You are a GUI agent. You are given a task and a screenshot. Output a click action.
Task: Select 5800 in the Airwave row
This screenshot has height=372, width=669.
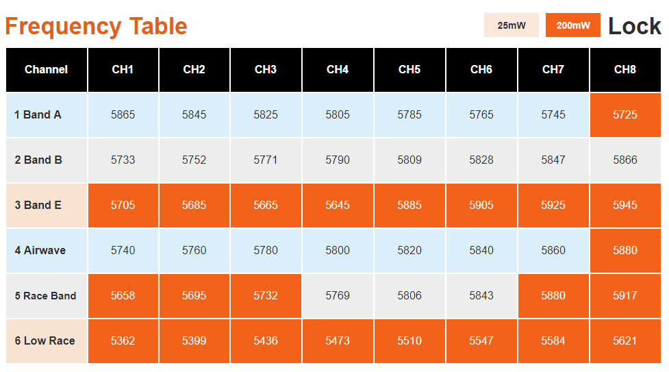pyautogui.click(x=338, y=251)
